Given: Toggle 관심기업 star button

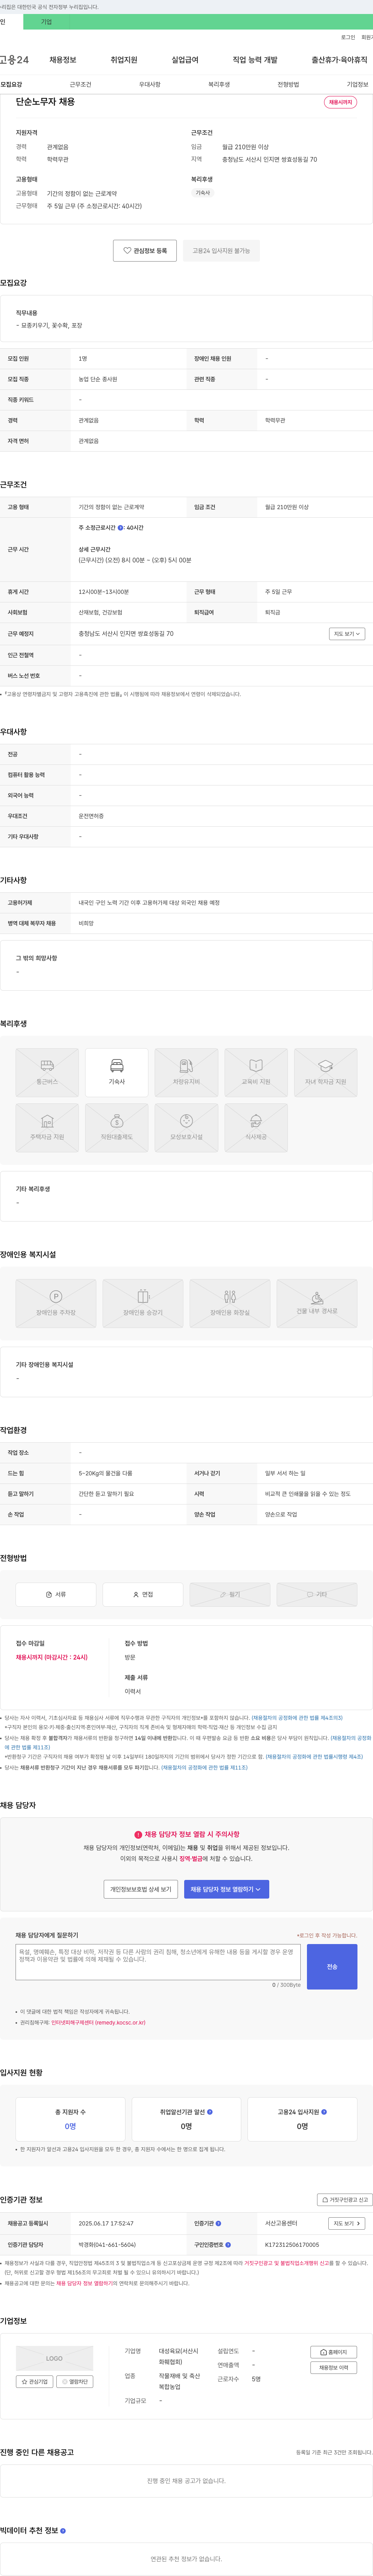Looking at the screenshot, I should pyautogui.click(x=35, y=2382).
